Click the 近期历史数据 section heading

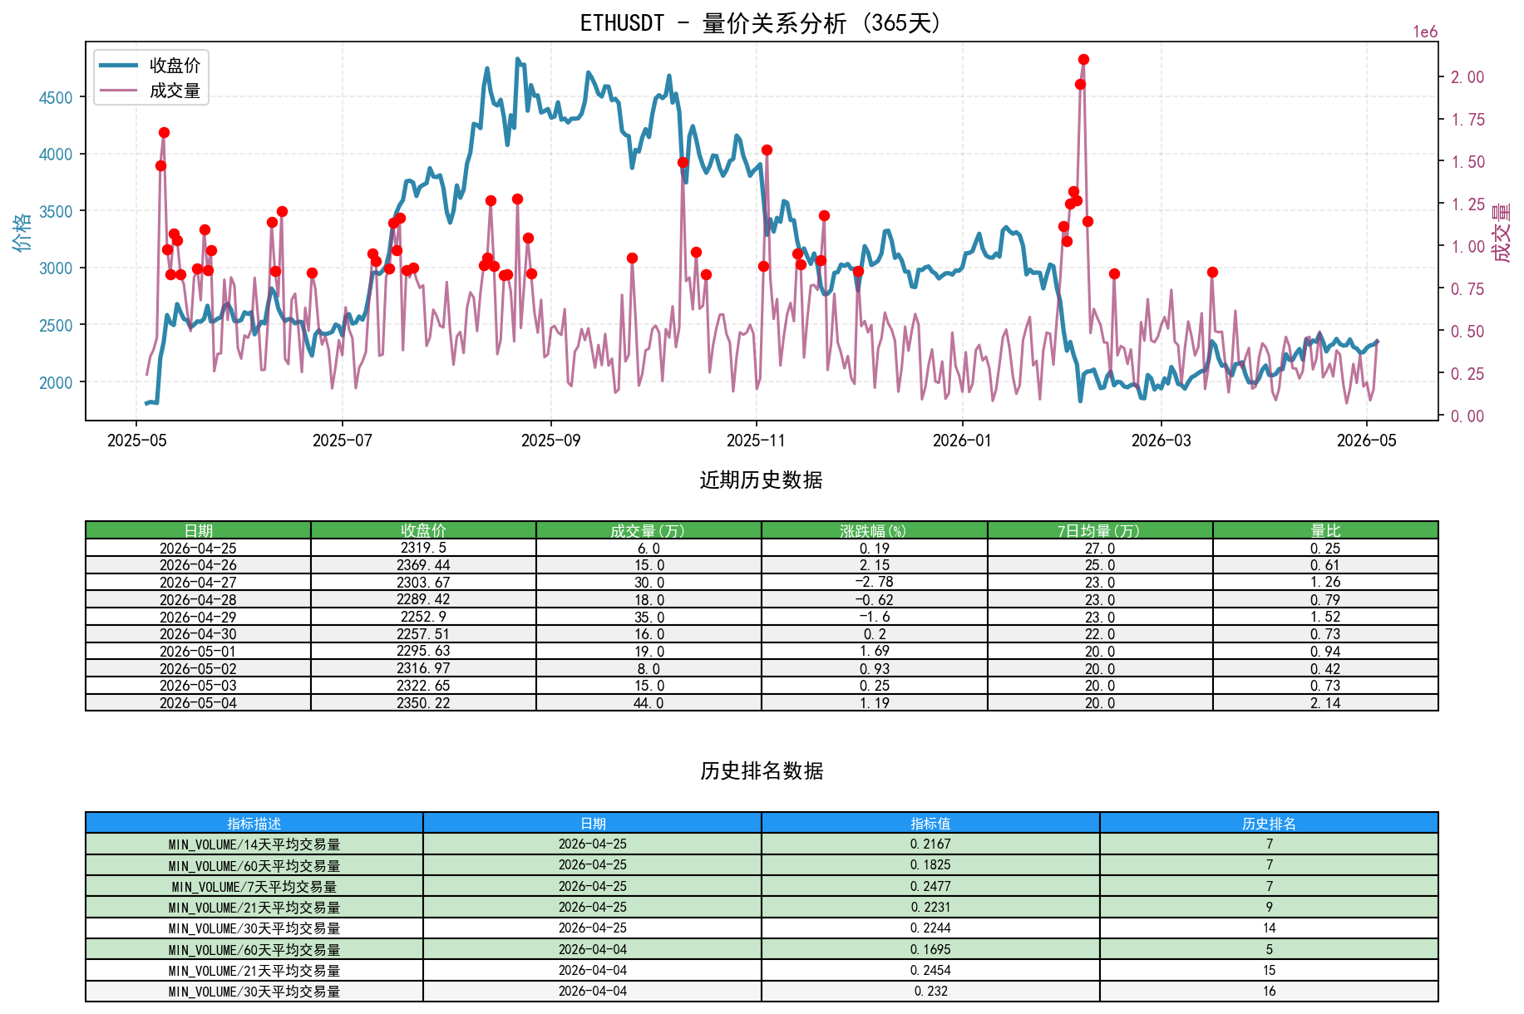click(762, 480)
